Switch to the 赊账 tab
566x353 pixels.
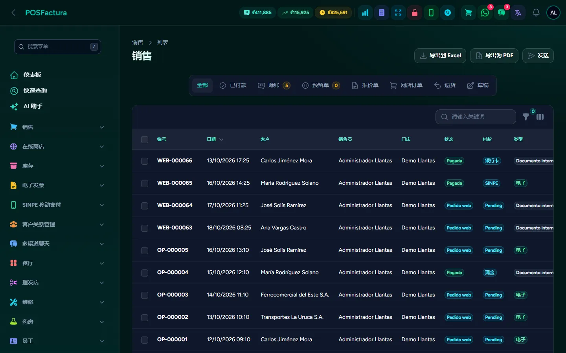click(274, 86)
